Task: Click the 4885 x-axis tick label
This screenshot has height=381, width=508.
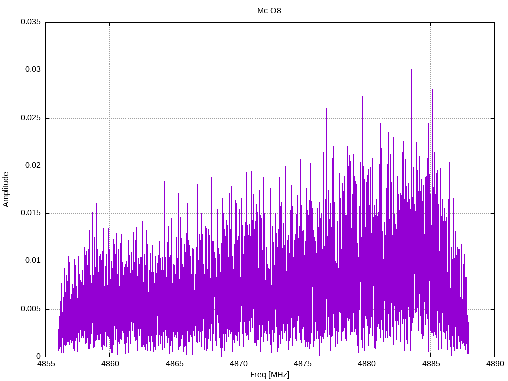Action: point(430,364)
